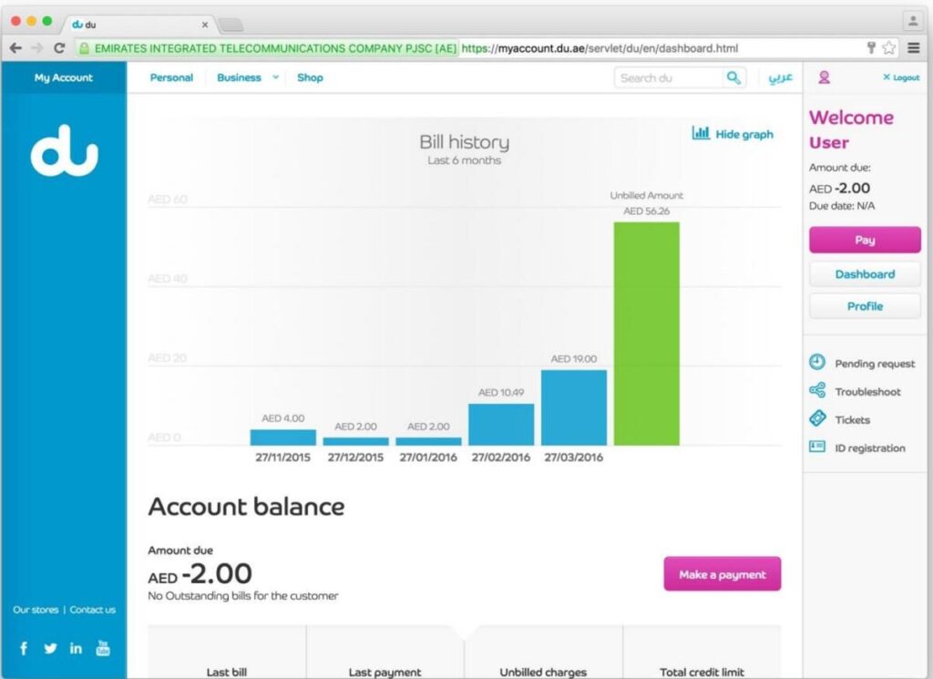Switch language to Arabic
The width and height of the screenshot is (933, 679).
pyautogui.click(x=780, y=77)
